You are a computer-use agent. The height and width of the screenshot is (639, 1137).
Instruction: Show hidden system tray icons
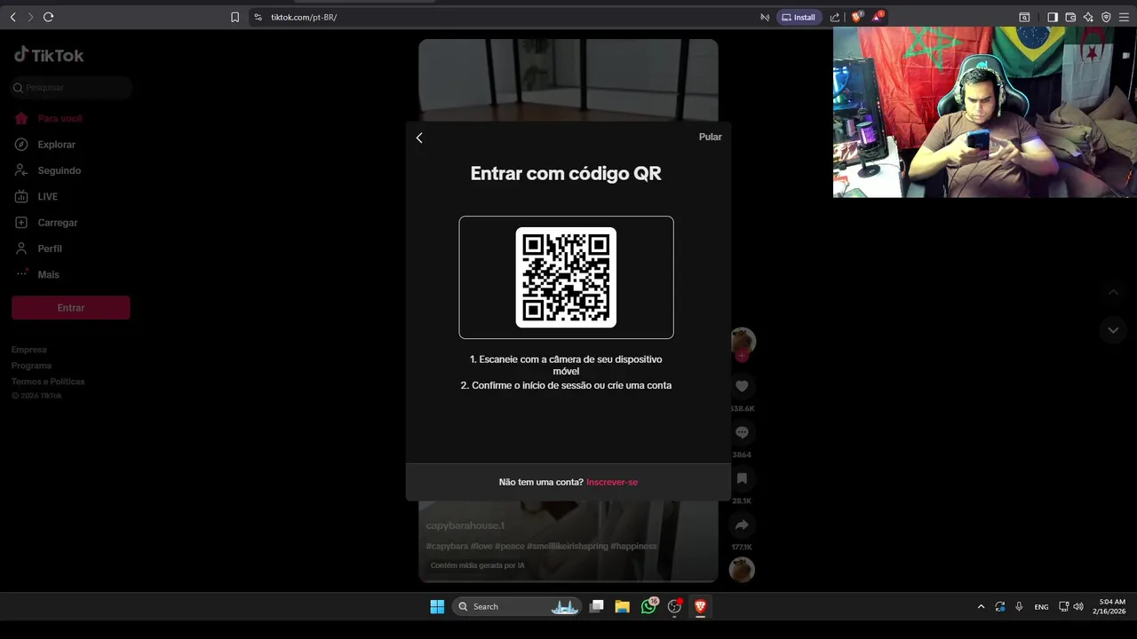click(981, 607)
